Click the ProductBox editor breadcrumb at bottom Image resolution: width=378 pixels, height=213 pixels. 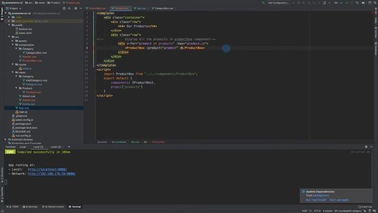158,142
